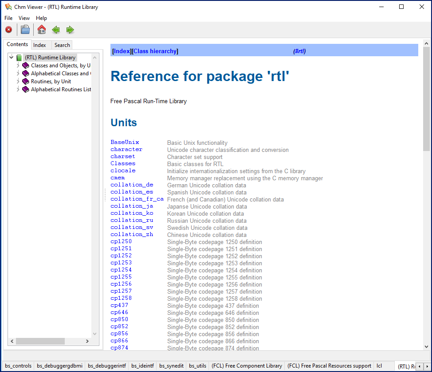Click the splitter handle between tree and content

[105, 195]
